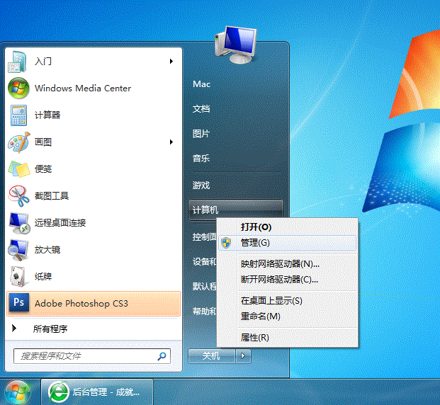Start the Snipping Tool (截图工具) icon
Screen dimensions: 440x405
(18, 196)
